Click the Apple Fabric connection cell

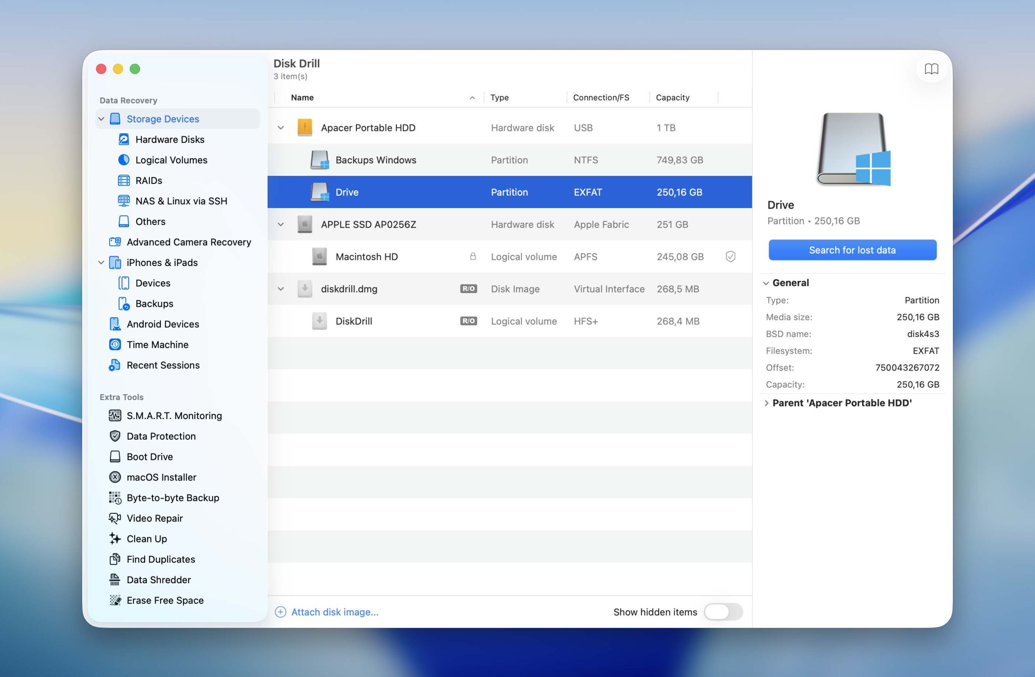601,224
